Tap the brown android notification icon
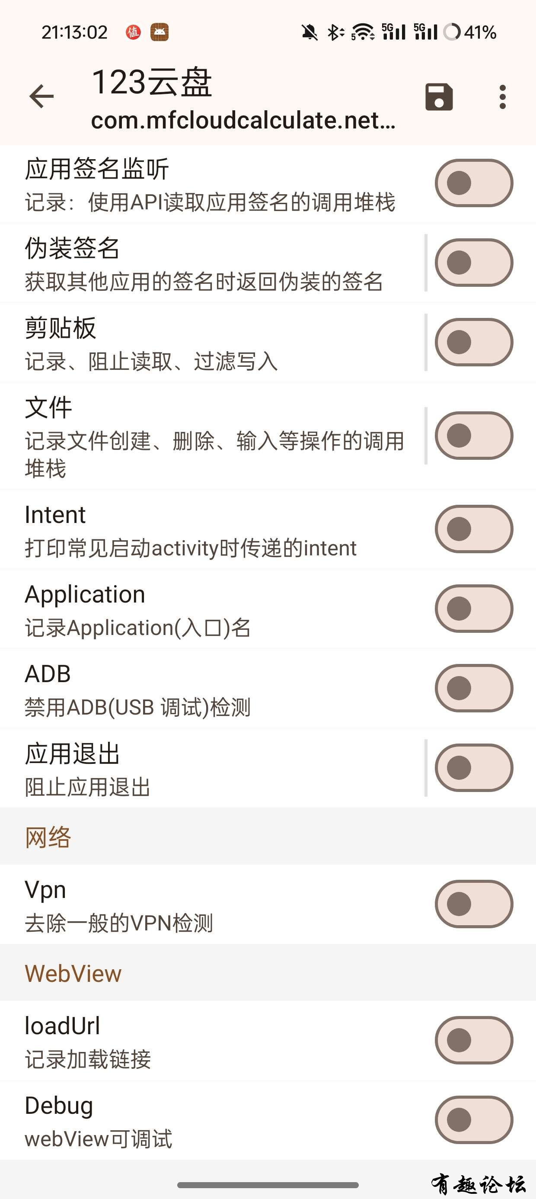Screen dimensions: 536x1199 click(x=159, y=32)
